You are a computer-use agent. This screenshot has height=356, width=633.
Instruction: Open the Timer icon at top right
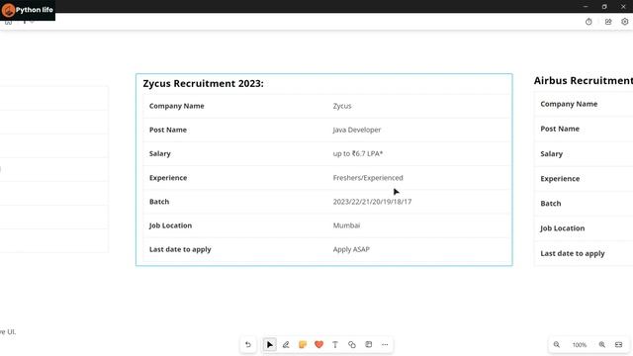pos(588,22)
